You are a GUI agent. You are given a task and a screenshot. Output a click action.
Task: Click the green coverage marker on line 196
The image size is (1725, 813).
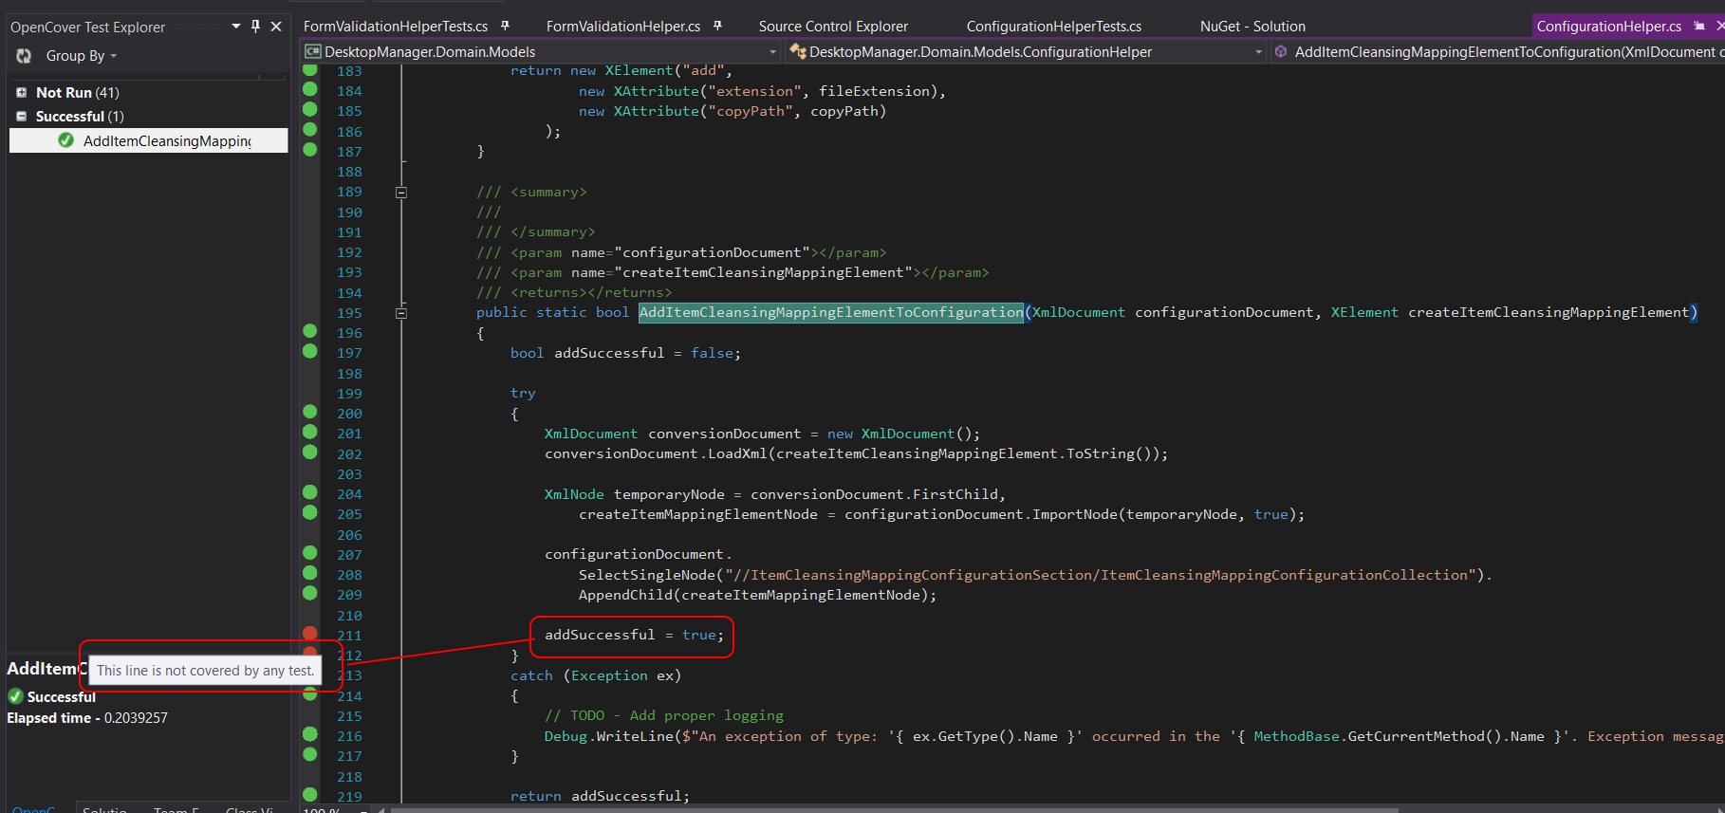click(310, 331)
